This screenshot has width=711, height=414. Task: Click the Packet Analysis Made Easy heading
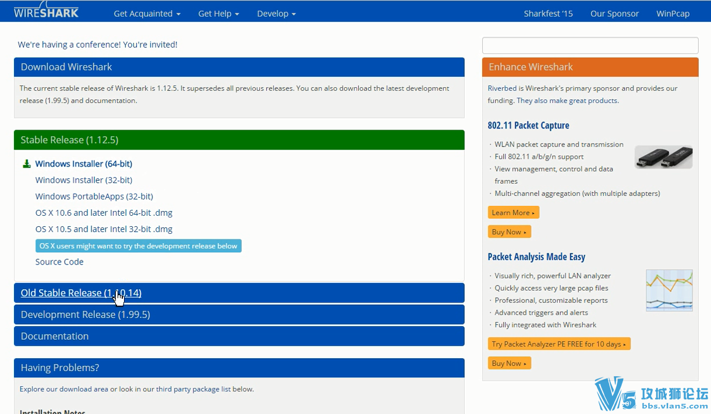536,257
